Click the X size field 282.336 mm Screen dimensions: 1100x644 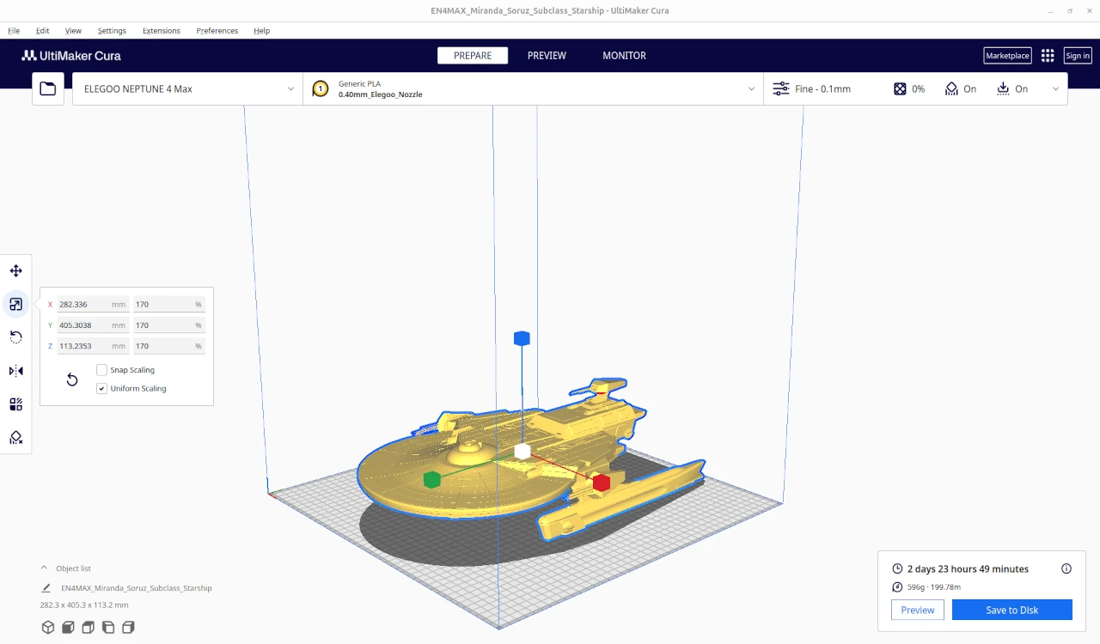[x=93, y=304]
